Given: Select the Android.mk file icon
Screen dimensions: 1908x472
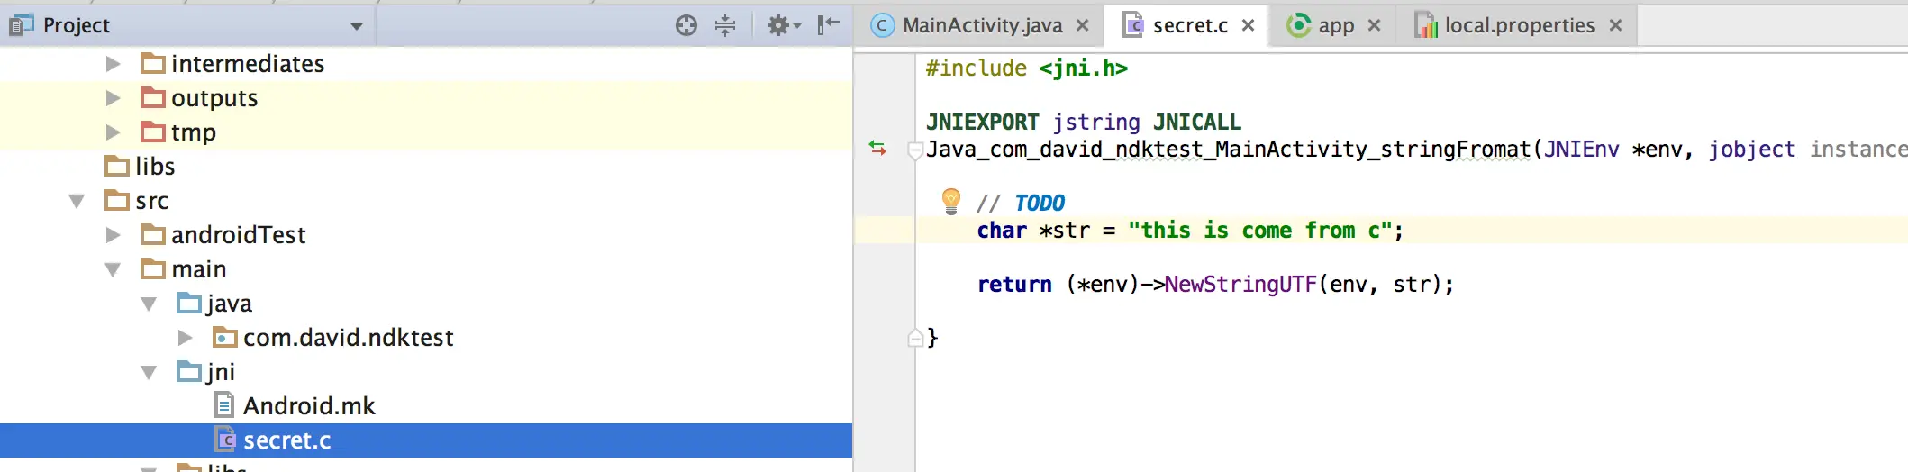Looking at the screenshot, I should (x=225, y=405).
